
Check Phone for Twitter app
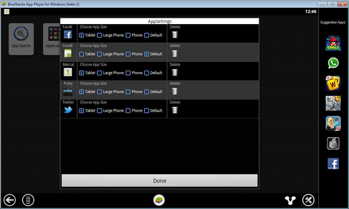coord(128,111)
